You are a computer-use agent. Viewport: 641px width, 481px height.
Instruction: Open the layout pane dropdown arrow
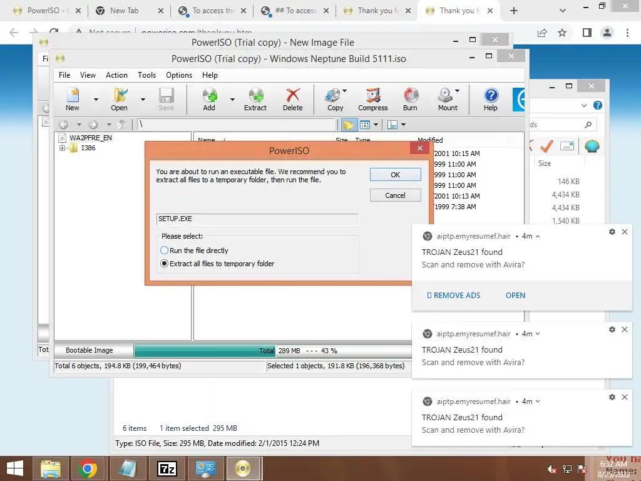click(x=404, y=125)
